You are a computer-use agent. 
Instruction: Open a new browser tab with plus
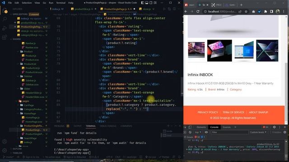(x=241, y=5)
